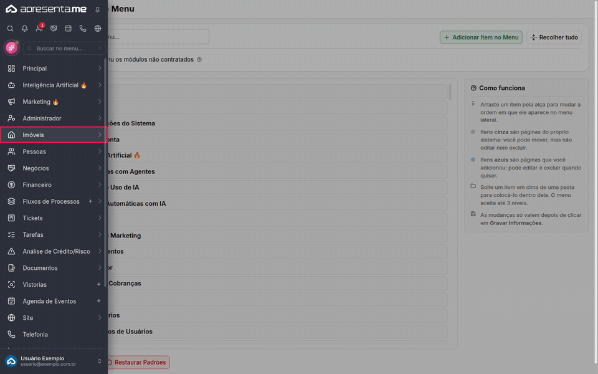Toggle the sidebar pin icon
598x374 pixels.
[98, 9]
